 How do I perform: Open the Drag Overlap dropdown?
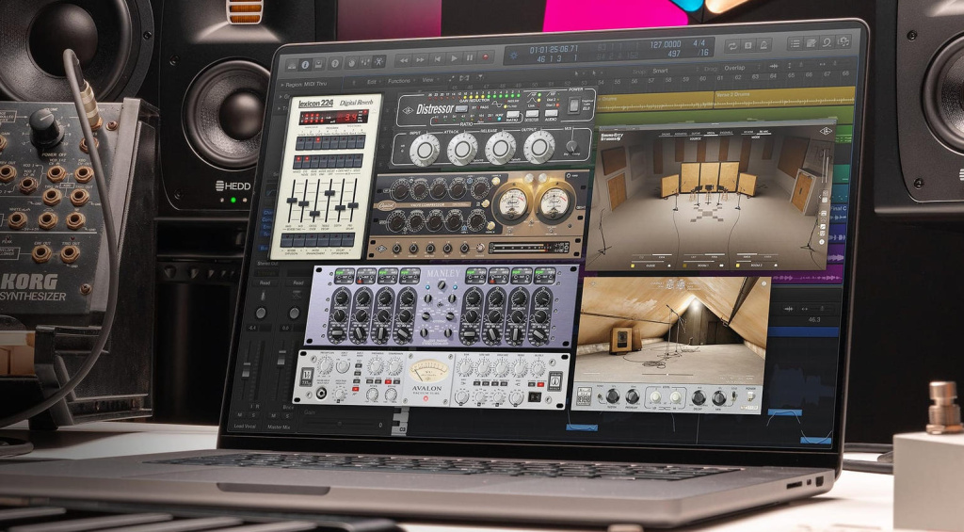pos(734,68)
